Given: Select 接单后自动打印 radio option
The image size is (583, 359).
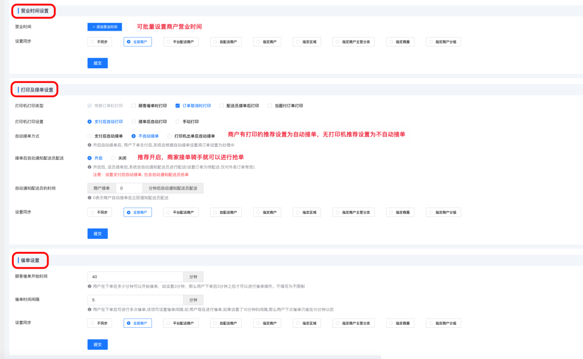Looking at the screenshot, I should pos(133,121).
